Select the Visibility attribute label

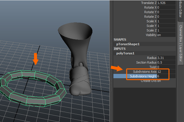pyautogui.click(x=151, y=35)
